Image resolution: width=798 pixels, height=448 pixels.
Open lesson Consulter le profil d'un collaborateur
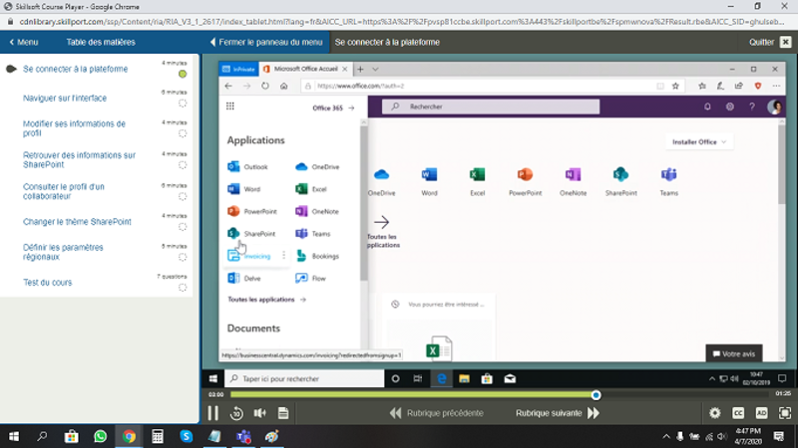[64, 191]
